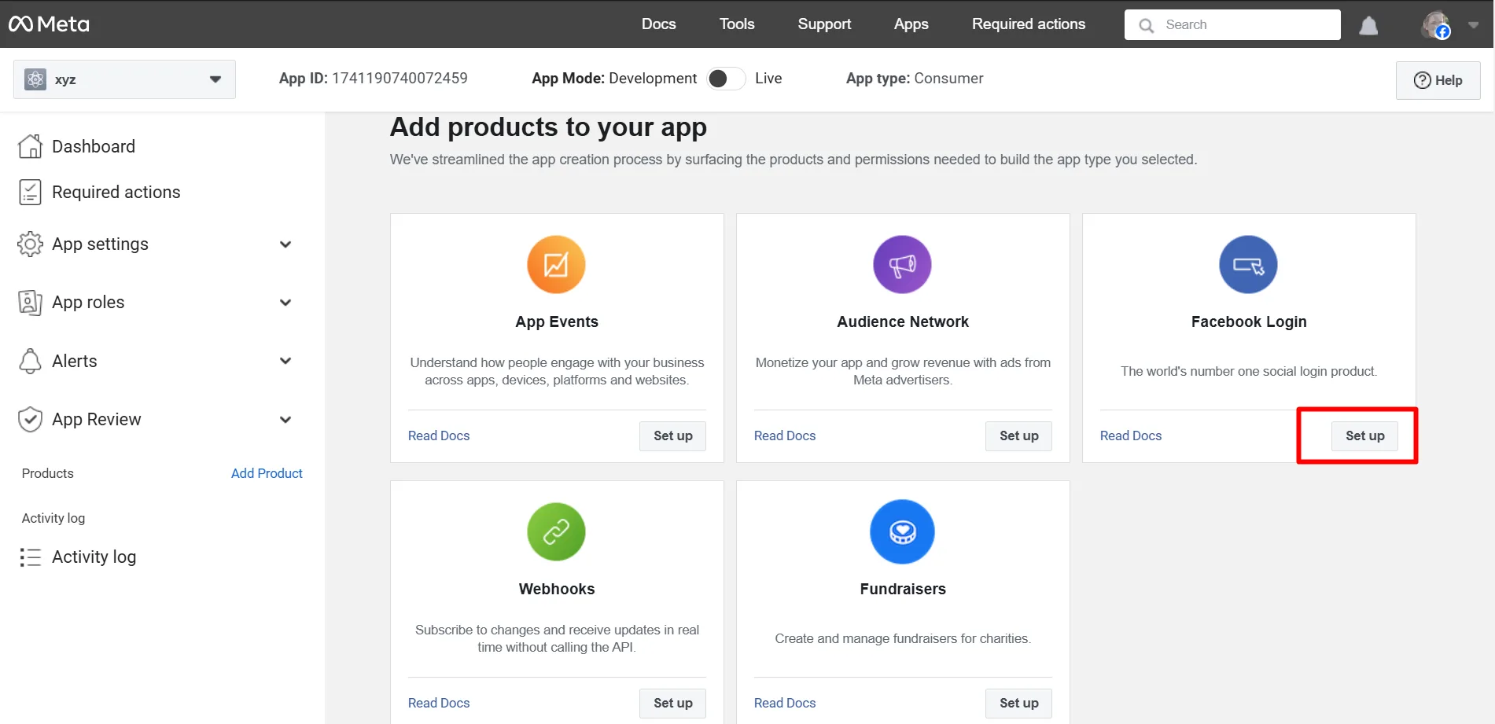Click the App ID number text
Screen dimensions: 1495x724
(x=400, y=78)
